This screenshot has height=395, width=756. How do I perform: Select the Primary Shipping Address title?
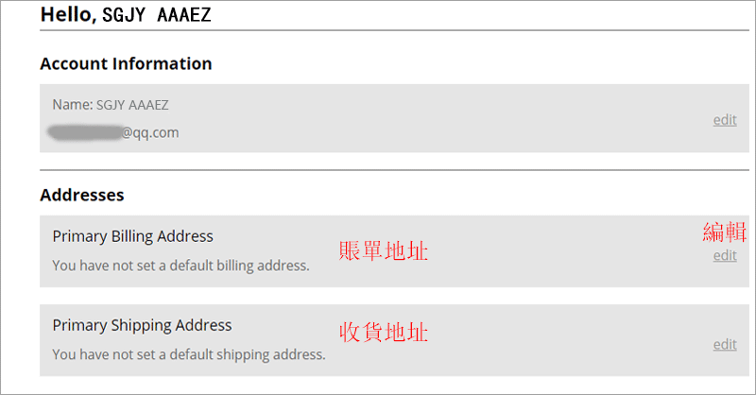click(x=142, y=325)
